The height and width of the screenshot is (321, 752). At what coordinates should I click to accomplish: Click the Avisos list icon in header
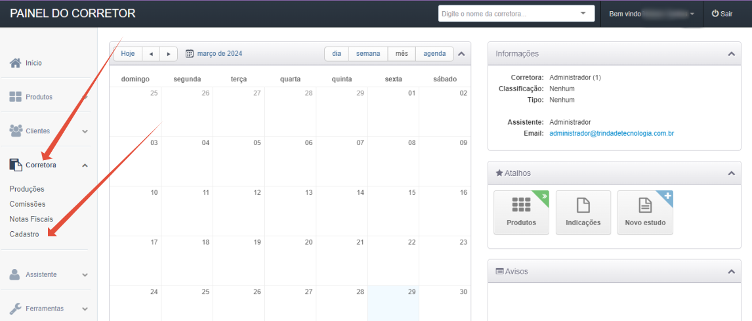point(499,272)
